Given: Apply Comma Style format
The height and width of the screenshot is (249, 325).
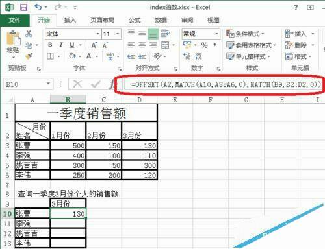Looking at the screenshot, I should click(214, 45).
